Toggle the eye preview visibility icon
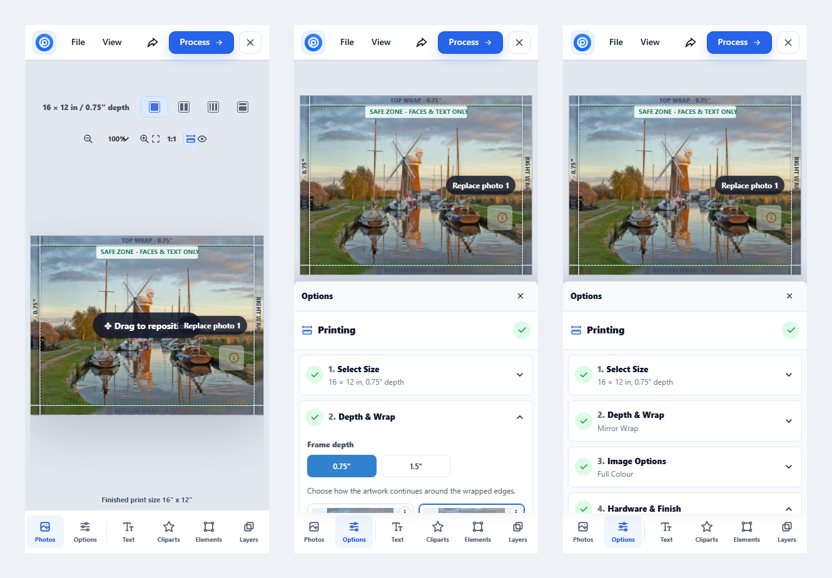 202,139
